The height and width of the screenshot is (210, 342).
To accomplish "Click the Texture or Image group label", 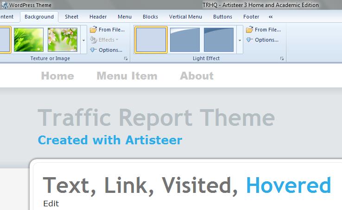I will point(50,59).
